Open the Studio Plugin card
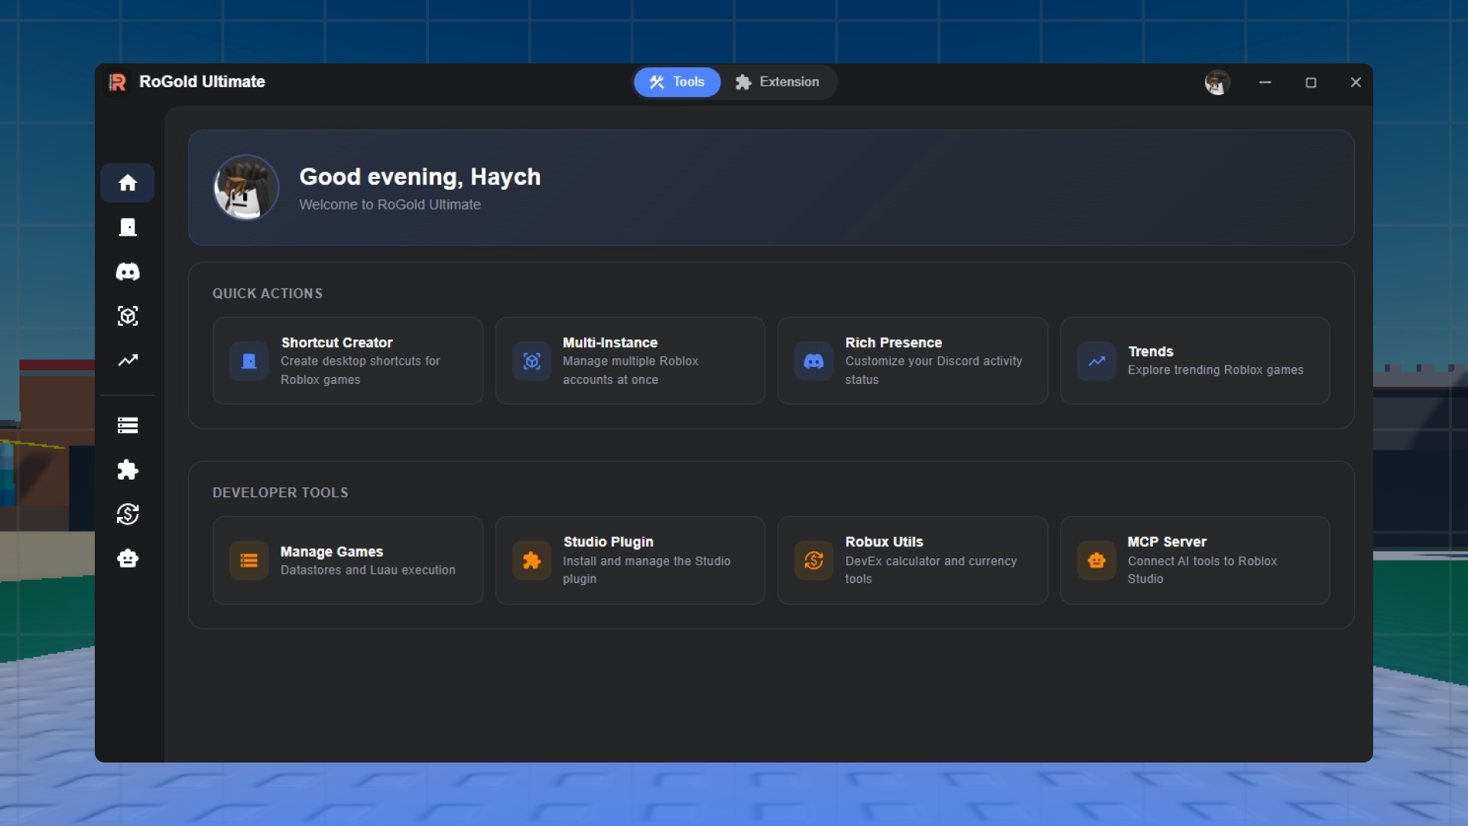Viewport: 1468px width, 826px height. (x=630, y=561)
